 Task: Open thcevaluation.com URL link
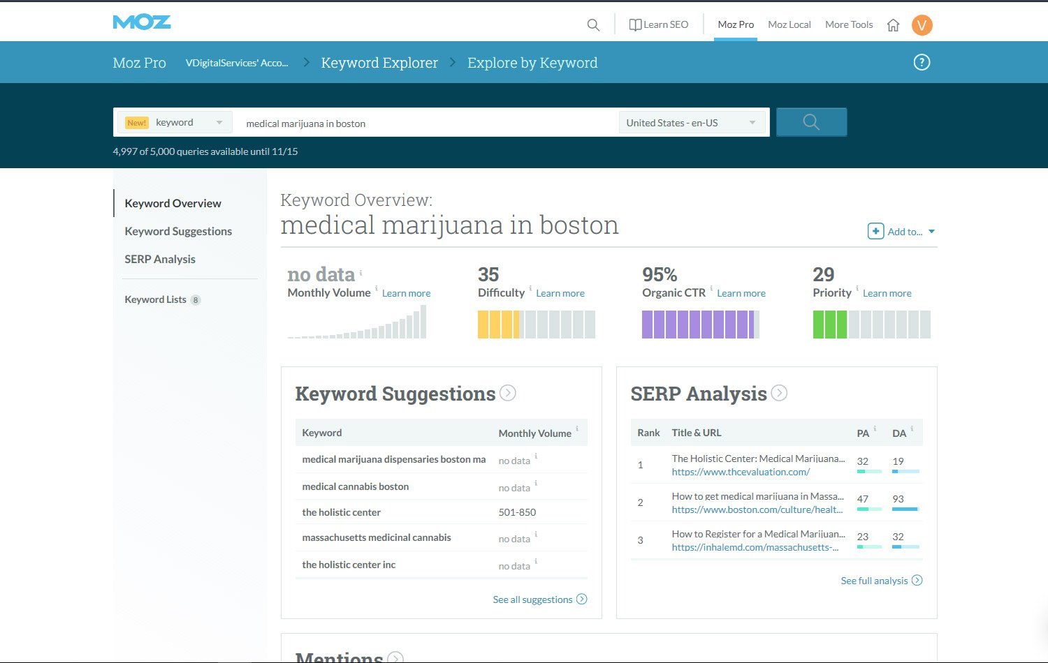pos(741,472)
